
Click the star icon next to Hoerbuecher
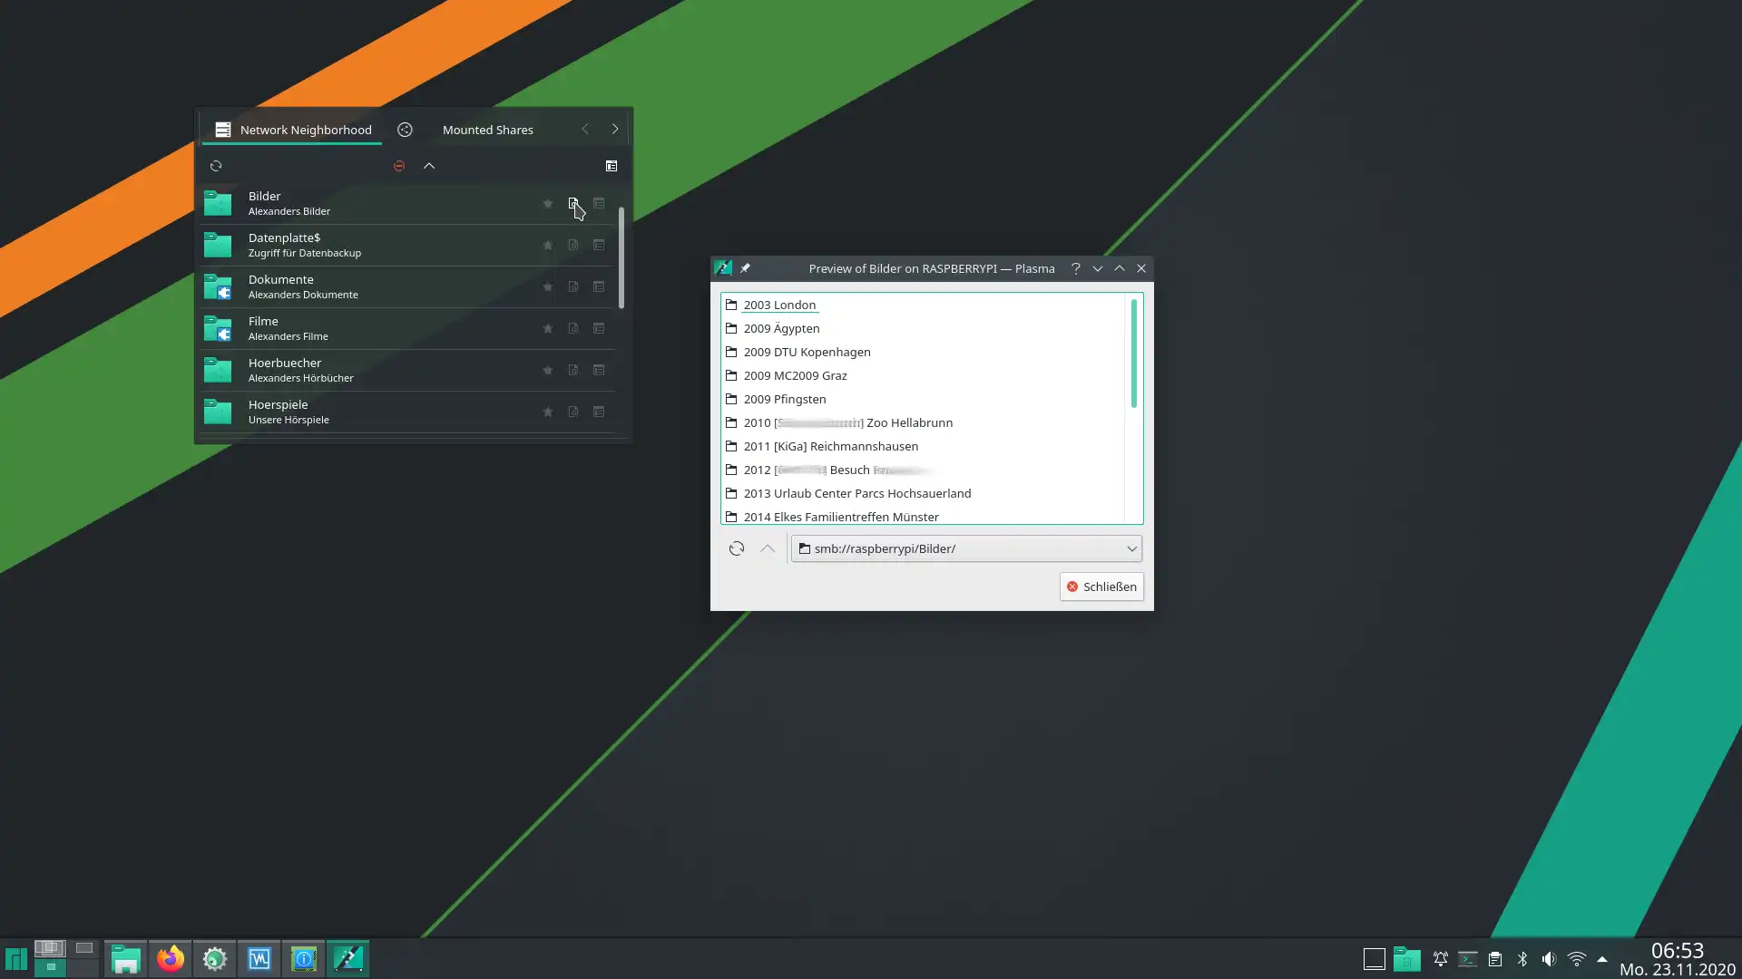pyautogui.click(x=548, y=369)
